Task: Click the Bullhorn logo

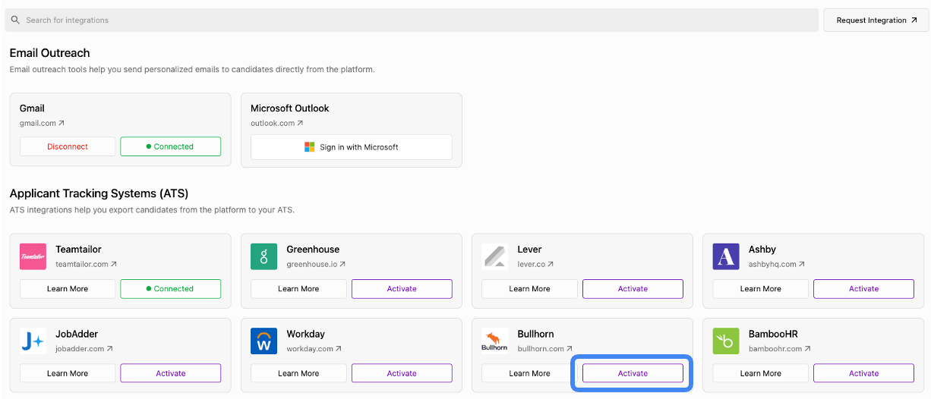Action: [x=495, y=341]
